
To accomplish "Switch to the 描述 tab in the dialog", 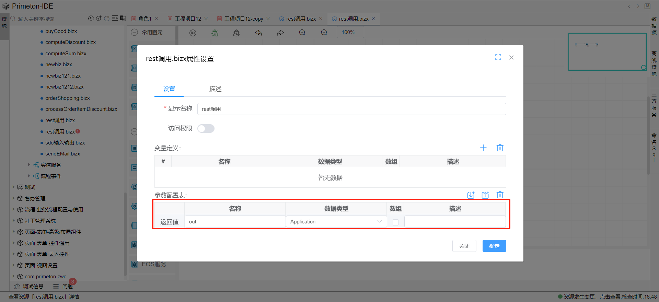I will 216,89.
